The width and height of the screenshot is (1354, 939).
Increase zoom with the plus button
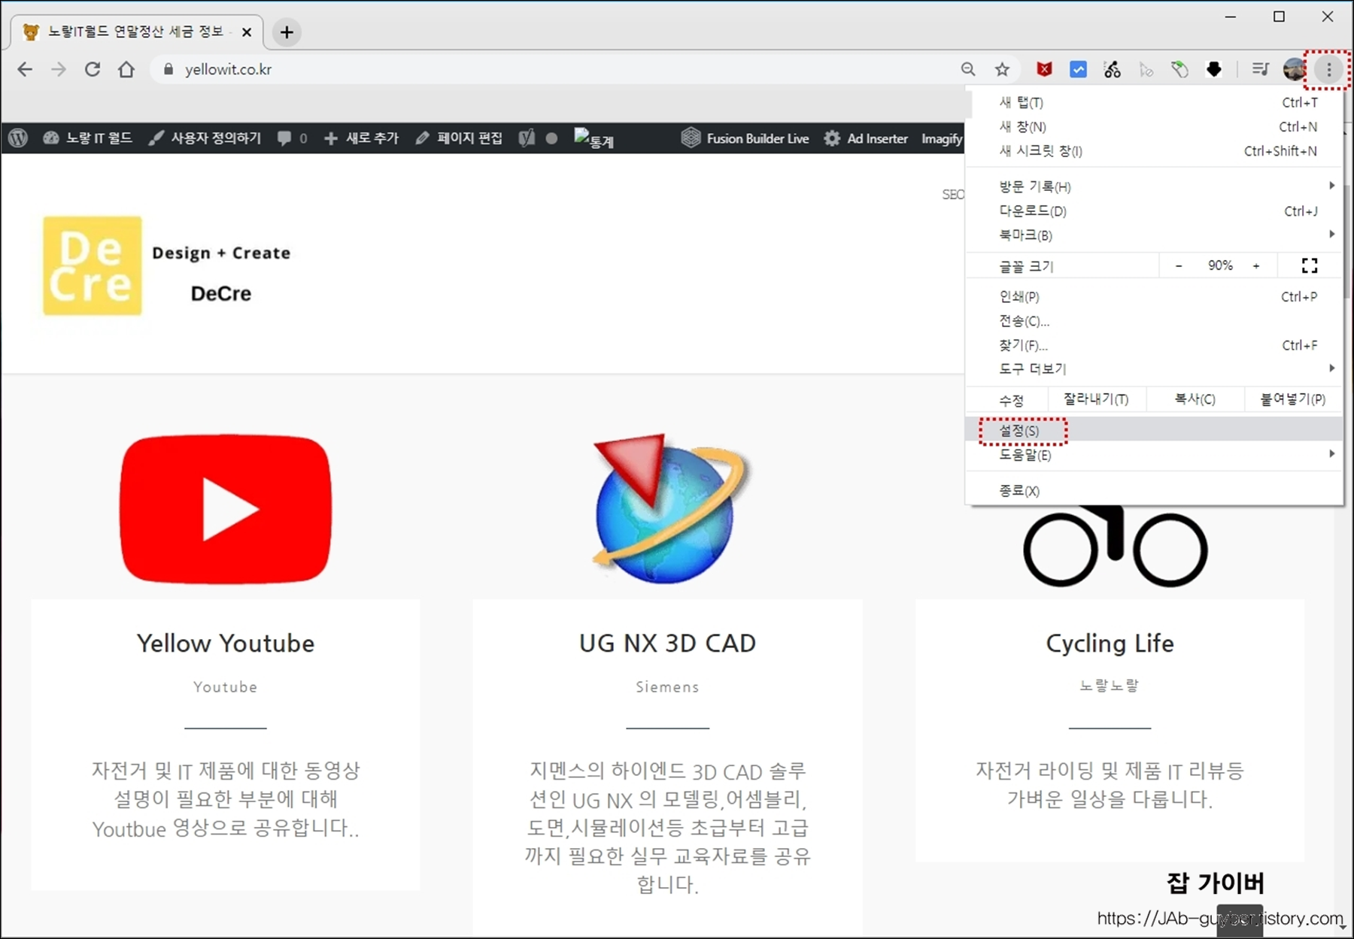click(x=1256, y=266)
